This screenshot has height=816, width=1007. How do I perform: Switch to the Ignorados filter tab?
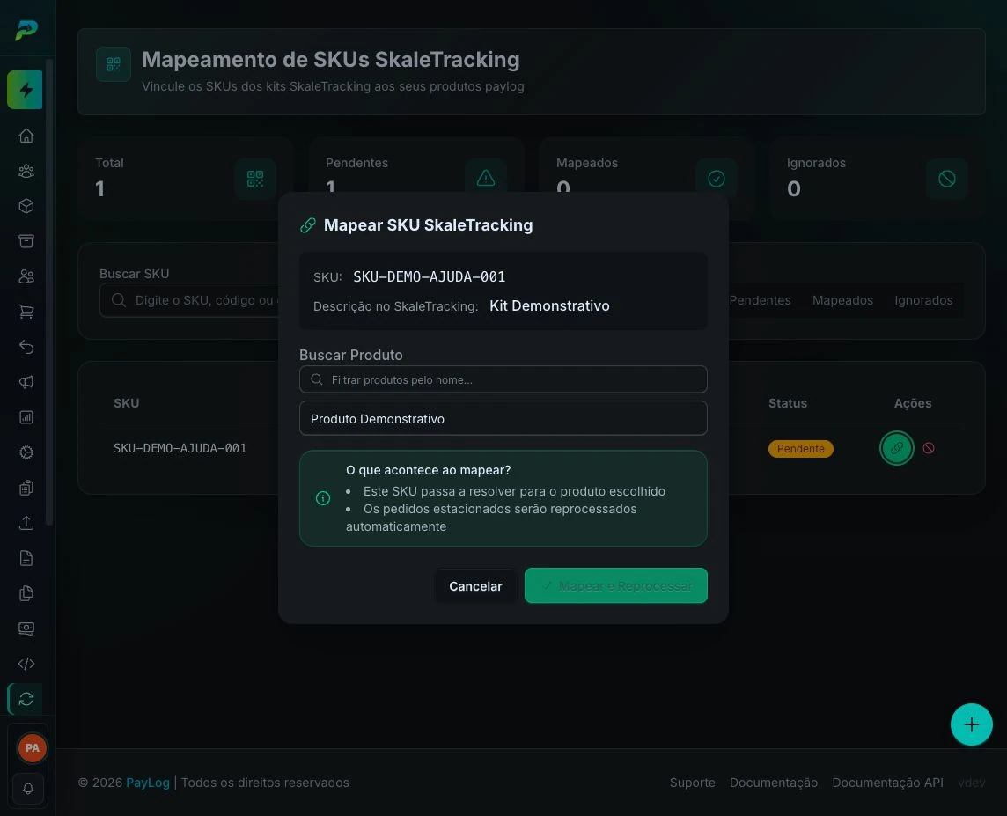923,300
